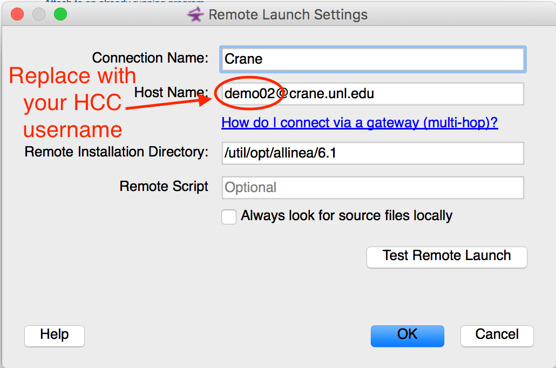Maximize the window using the green button
The width and height of the screenshot is (556, 368).
pyautogui.click(x=60, y=15)
